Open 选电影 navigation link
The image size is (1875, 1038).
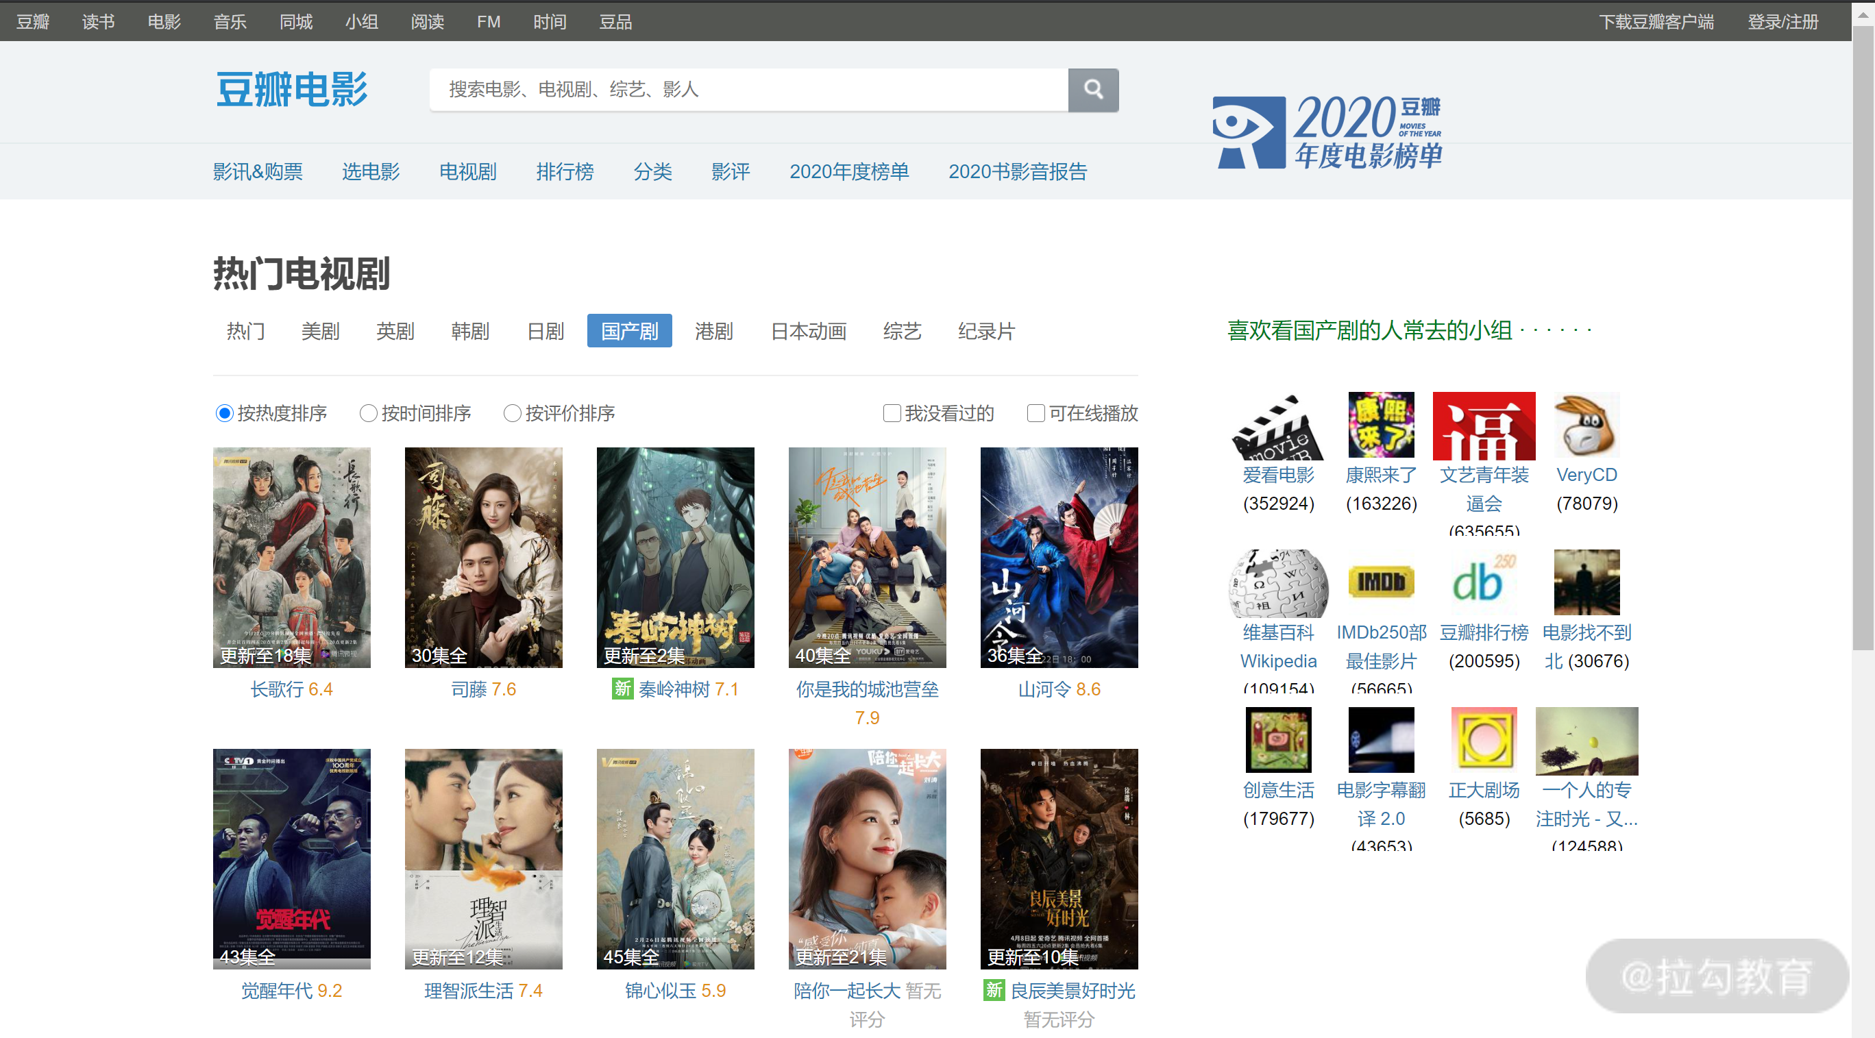[371, 172]
